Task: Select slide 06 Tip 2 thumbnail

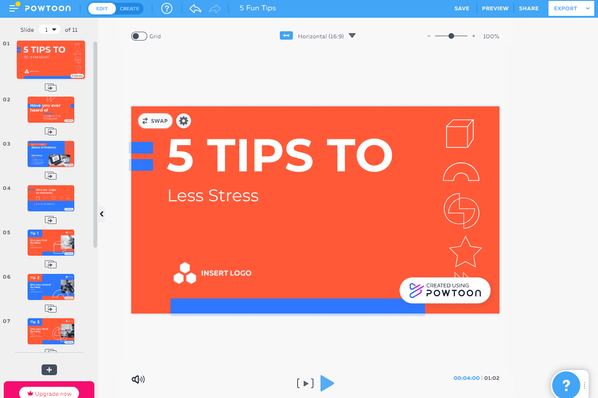Action: (x=51, y=287)
